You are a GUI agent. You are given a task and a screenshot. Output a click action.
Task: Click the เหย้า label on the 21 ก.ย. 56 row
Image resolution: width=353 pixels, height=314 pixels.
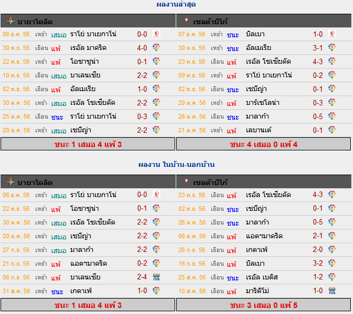point(41,263)
